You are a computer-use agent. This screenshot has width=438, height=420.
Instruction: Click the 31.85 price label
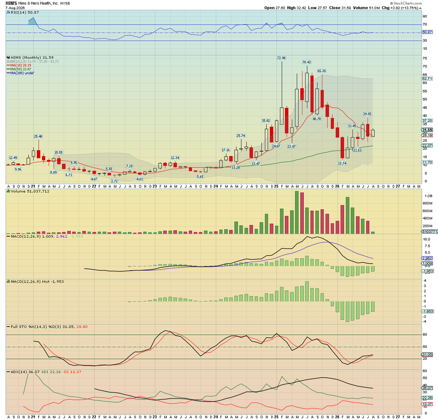coord(352,126)
